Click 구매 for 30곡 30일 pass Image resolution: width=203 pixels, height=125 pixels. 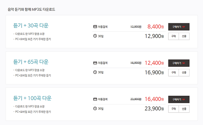click(x=173, y=36)
